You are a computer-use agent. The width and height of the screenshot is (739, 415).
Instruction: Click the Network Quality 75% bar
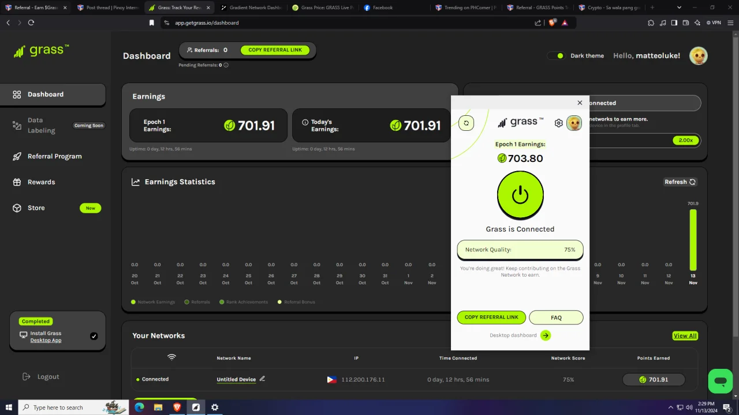[520, 250]
